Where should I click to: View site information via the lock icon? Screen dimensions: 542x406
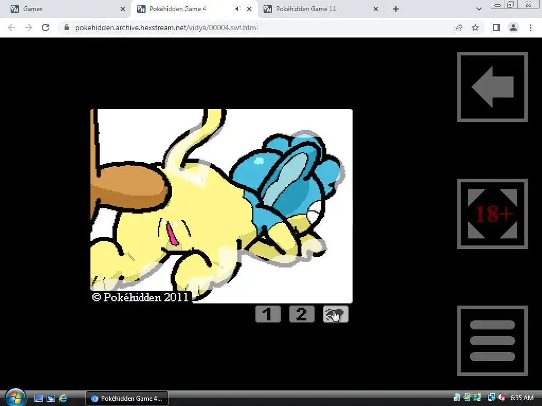point(67,27)
